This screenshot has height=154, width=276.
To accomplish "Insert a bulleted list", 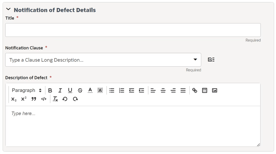I will pyautogui.click(x=111, y=90).
